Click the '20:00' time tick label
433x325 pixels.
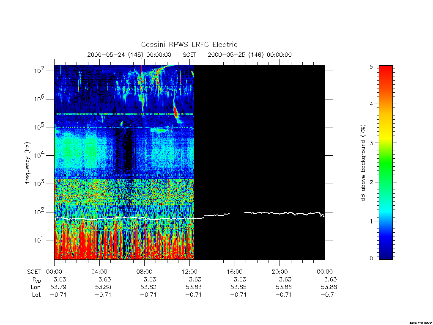(280, 272)
